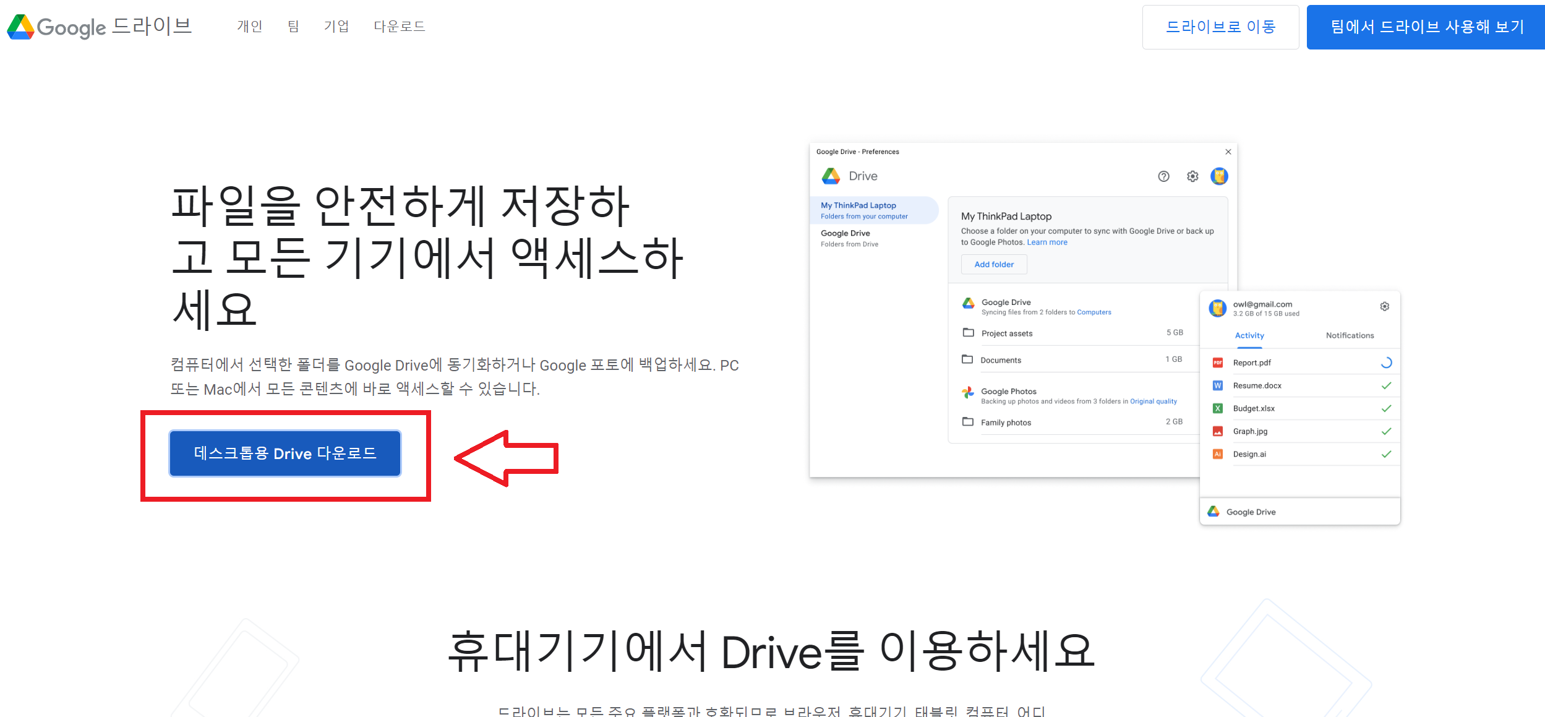Click the 데스크톱용 Drive 다운로드 button
The width and height of the screenshot is (1545, 717).
(x=285, y=453)
